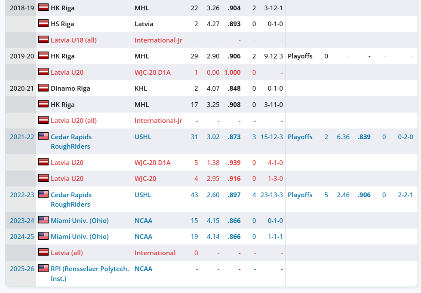Click US flag in 2021-22 Cedar Rapids row
421x293 pixels.
(x=43, y=136)
